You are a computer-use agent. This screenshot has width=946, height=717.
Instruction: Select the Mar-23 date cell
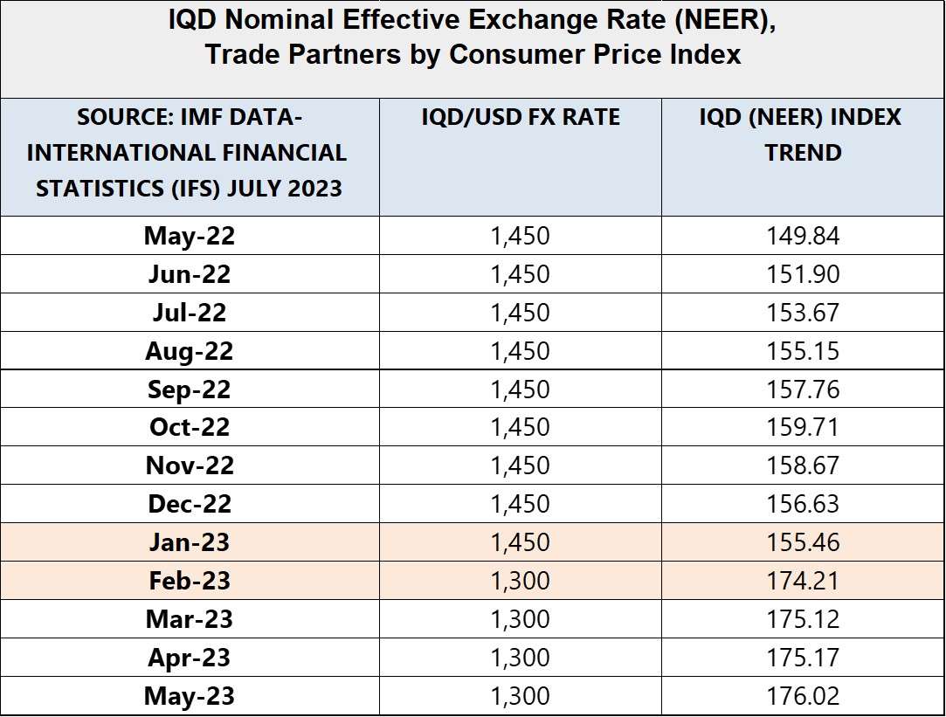(x=190, y=619)
